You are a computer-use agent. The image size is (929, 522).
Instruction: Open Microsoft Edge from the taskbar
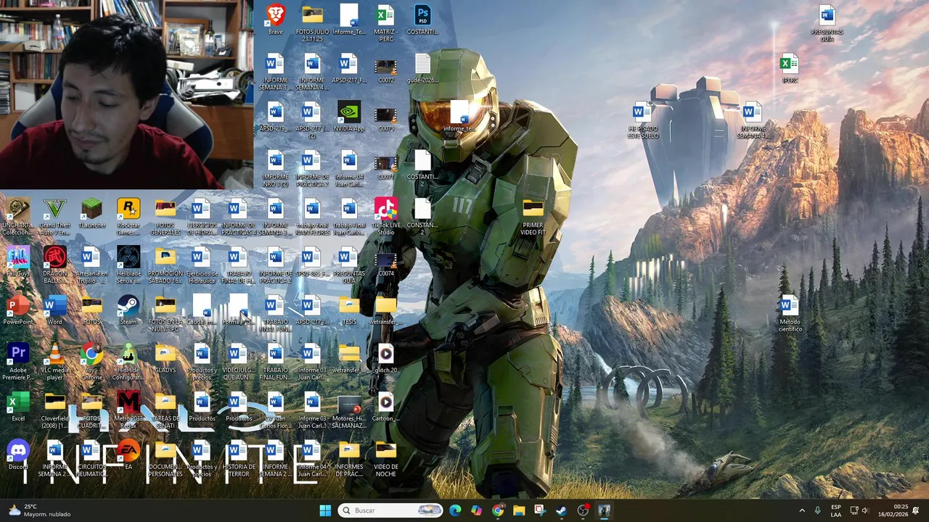pos(455,510)
